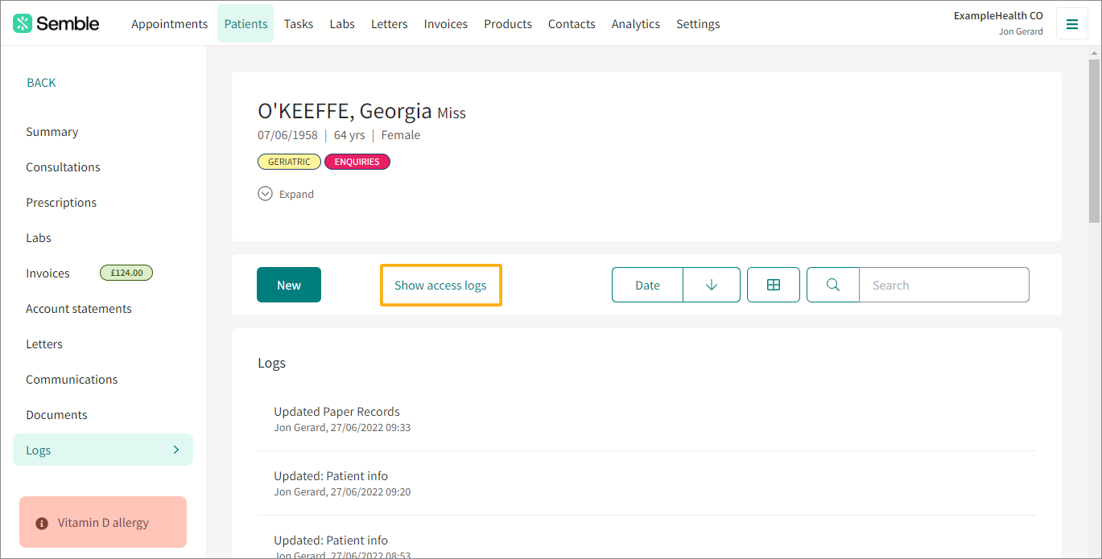1102x559 pixels.
Task: Click Show access logs link
Action: (x=440, y=285)
